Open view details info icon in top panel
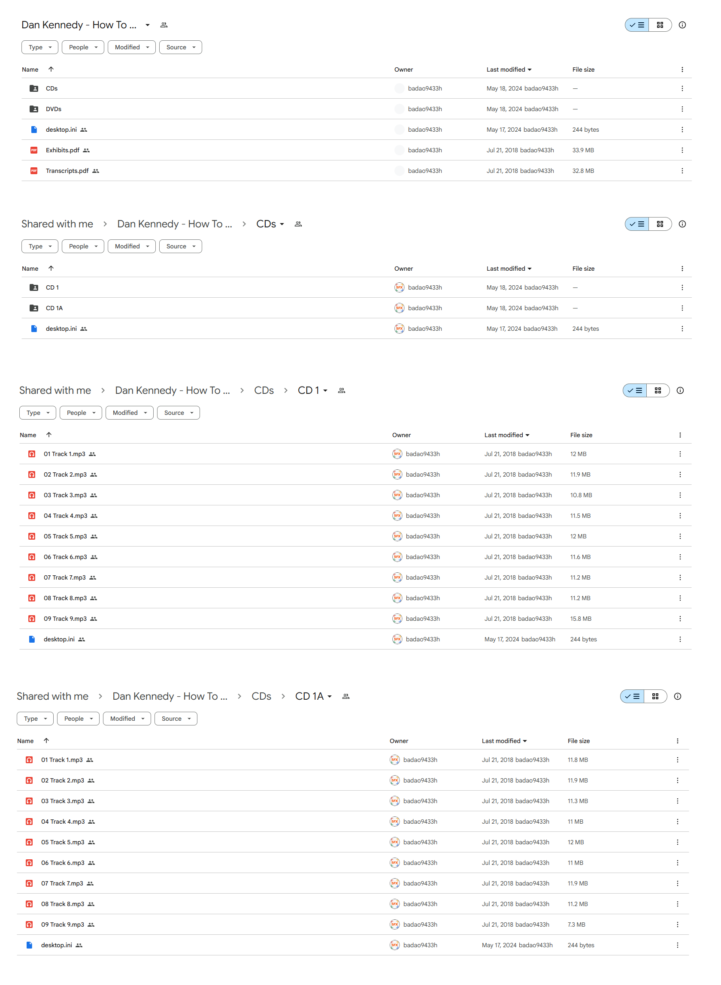721x985 pixels. tap(682, 25)
